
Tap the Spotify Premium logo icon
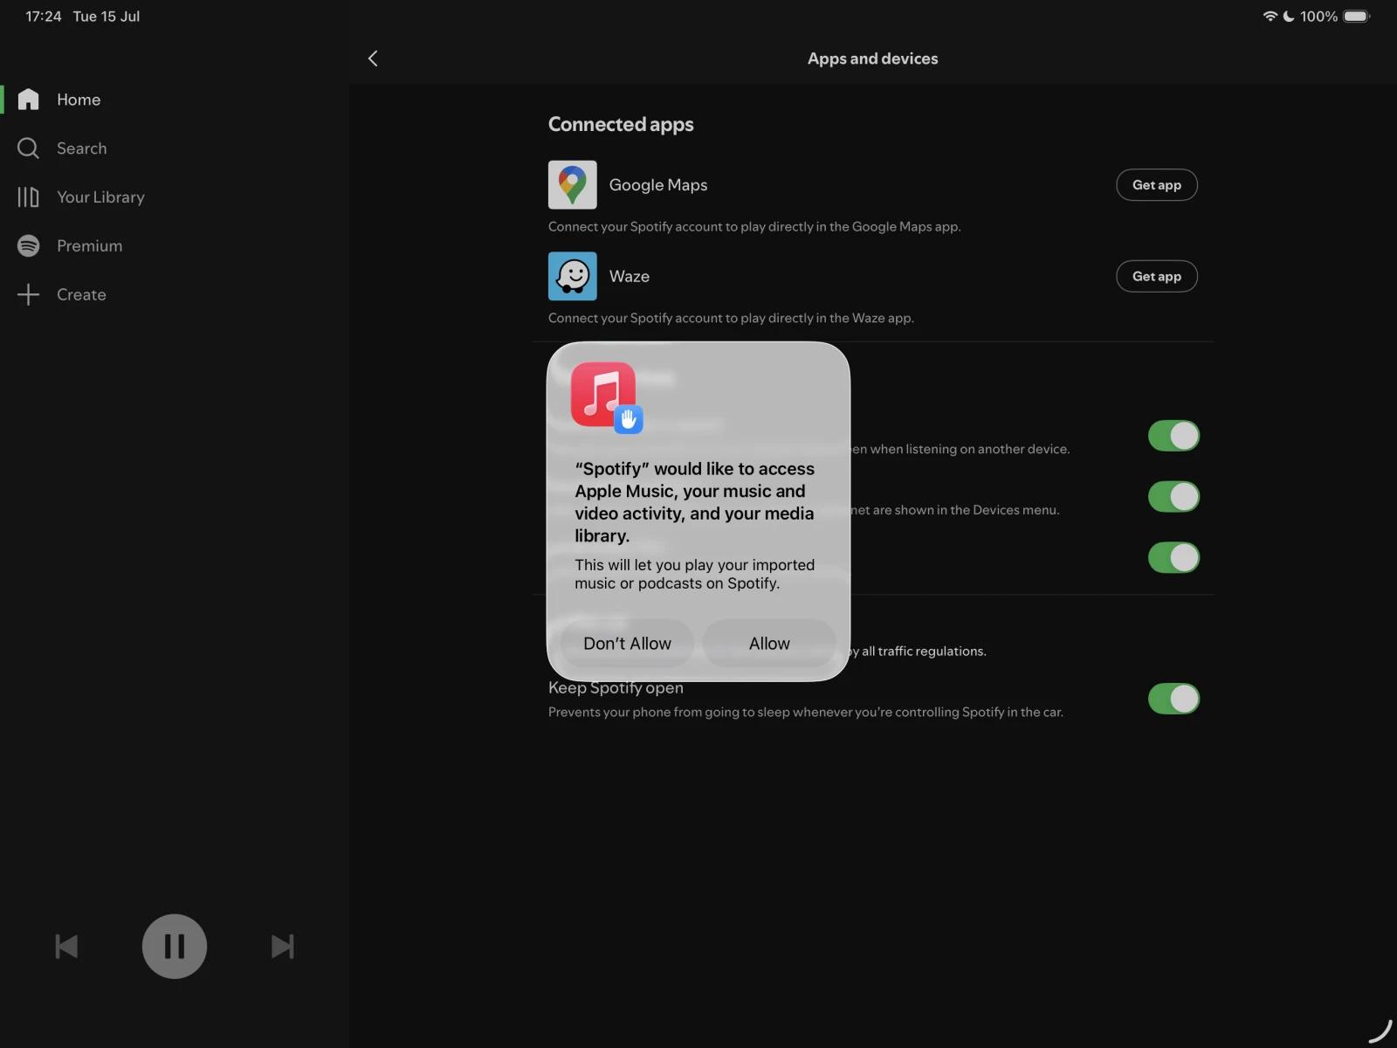click(29, 246)
